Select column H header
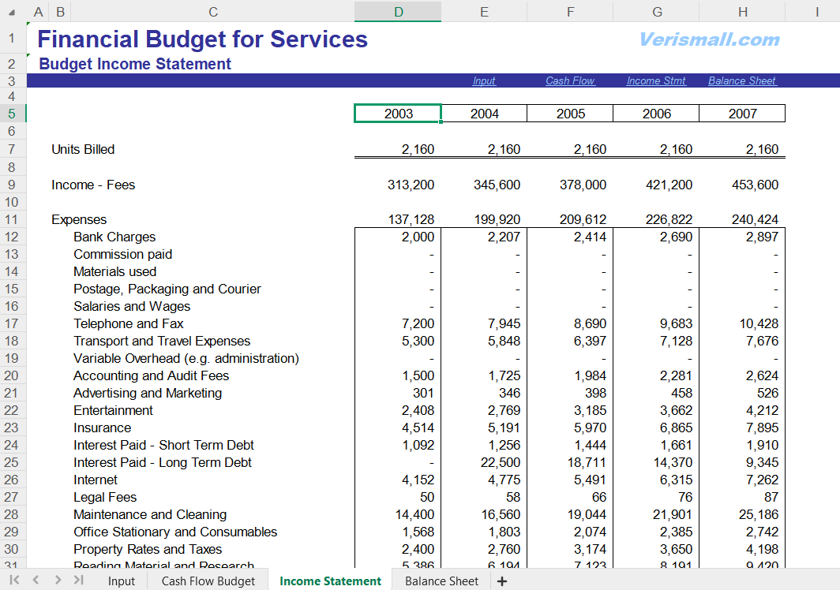 [742, 12]
